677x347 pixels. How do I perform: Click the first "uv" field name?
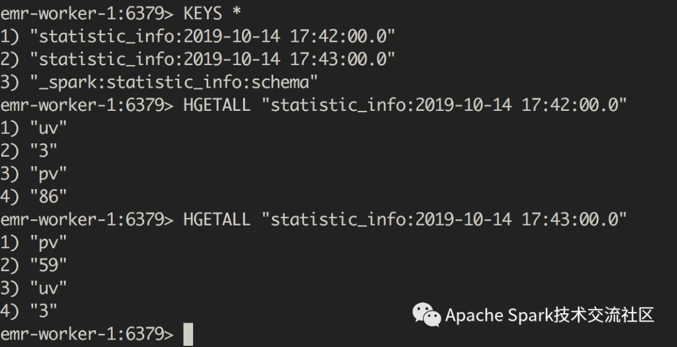48,128
